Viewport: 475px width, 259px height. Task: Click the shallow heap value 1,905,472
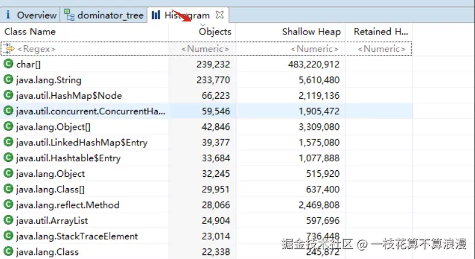coord(319,111)
